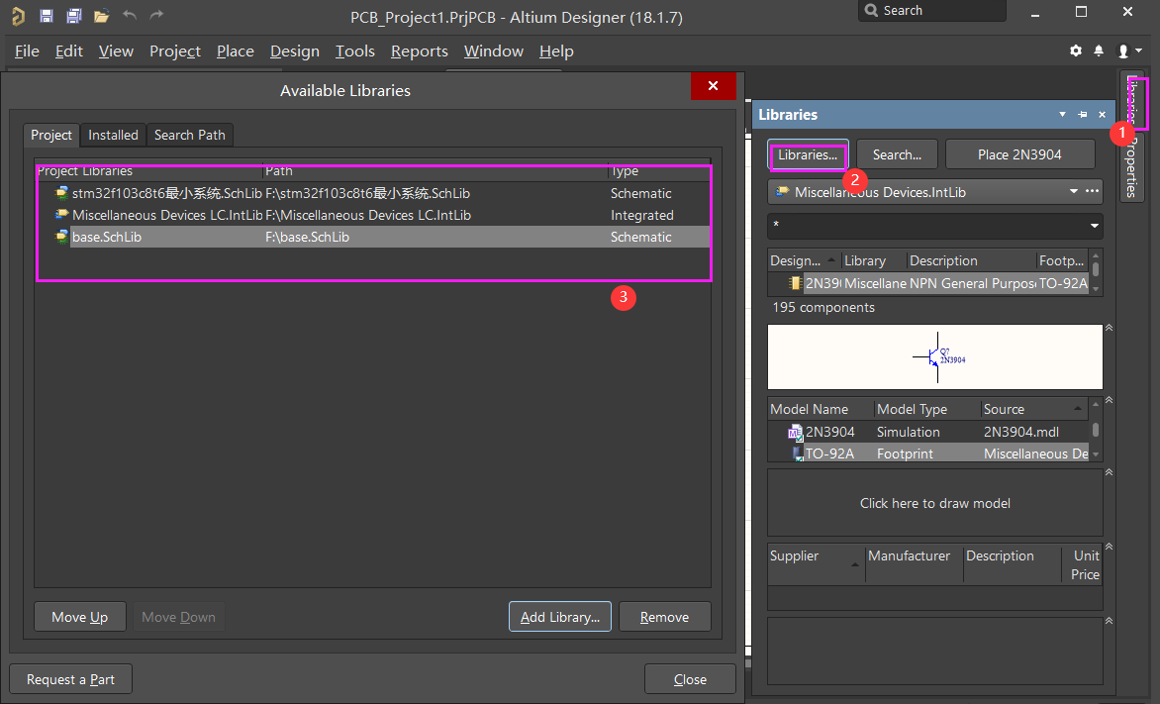Expand the Miscellaneous Devices.IntLib library dropdown
The width and height of the screenshot is (1160, 704).
coord(1074,192)
